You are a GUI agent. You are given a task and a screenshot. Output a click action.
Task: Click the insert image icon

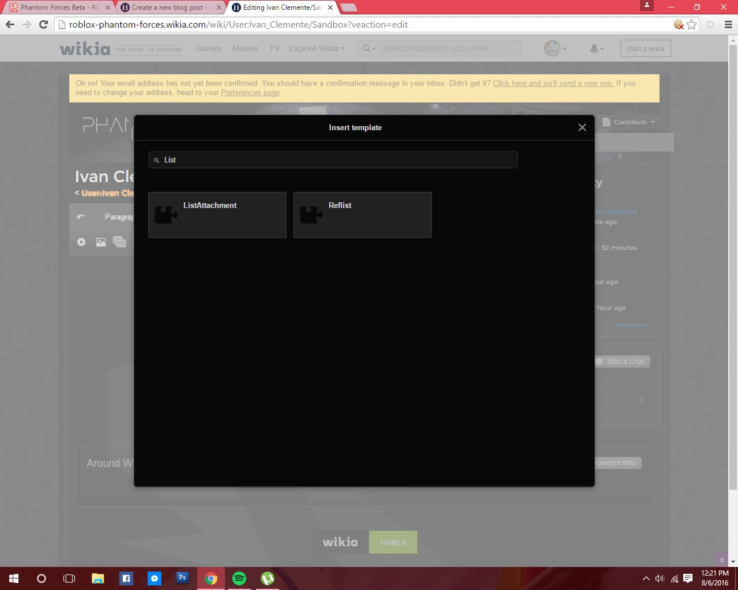(101, 242)
